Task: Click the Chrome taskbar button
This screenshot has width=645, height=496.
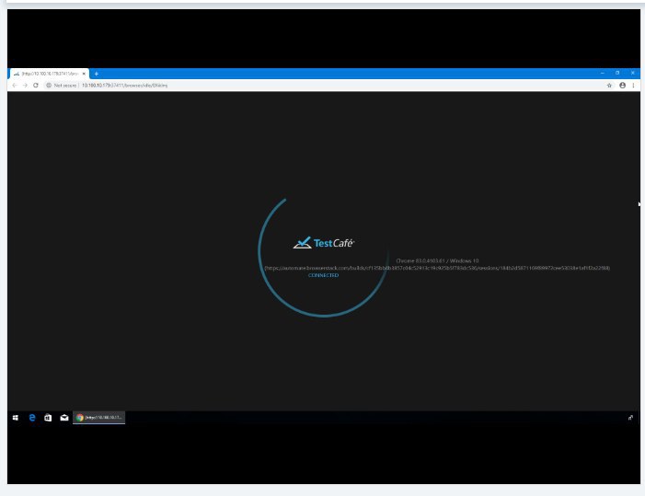Action: point(99,418)
